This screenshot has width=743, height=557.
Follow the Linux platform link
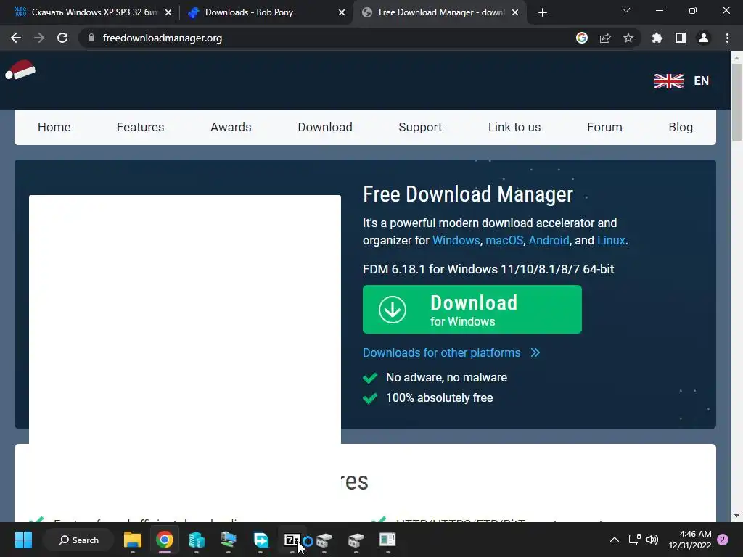point(611,241)
